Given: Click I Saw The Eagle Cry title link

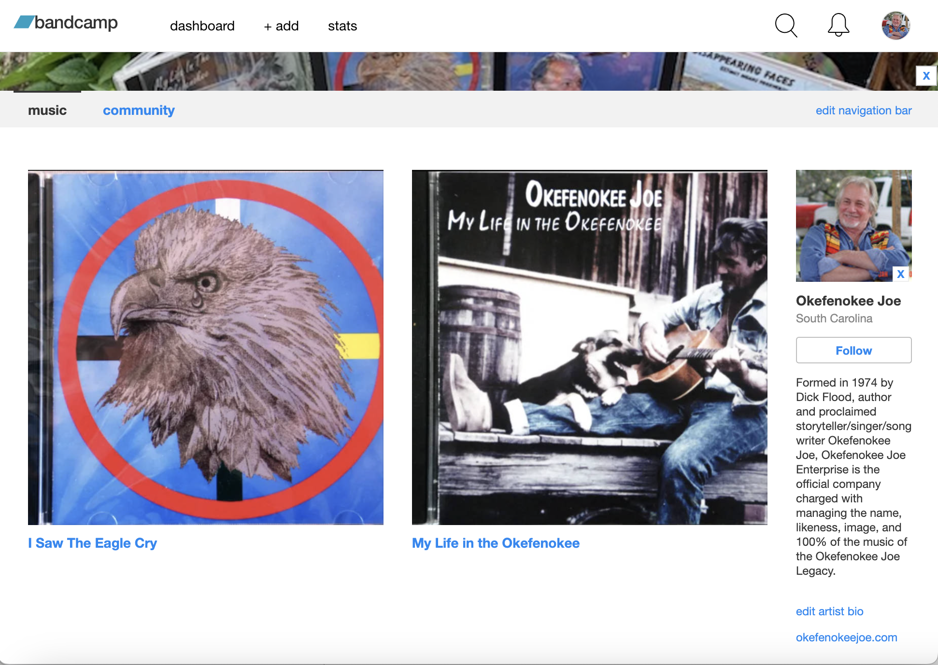Looking at the screenshot, I should (x=93, y=543).
